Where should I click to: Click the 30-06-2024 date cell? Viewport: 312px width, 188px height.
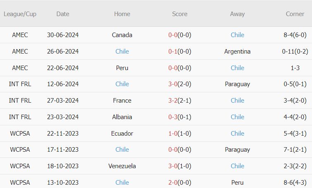[x=63, y=35]
